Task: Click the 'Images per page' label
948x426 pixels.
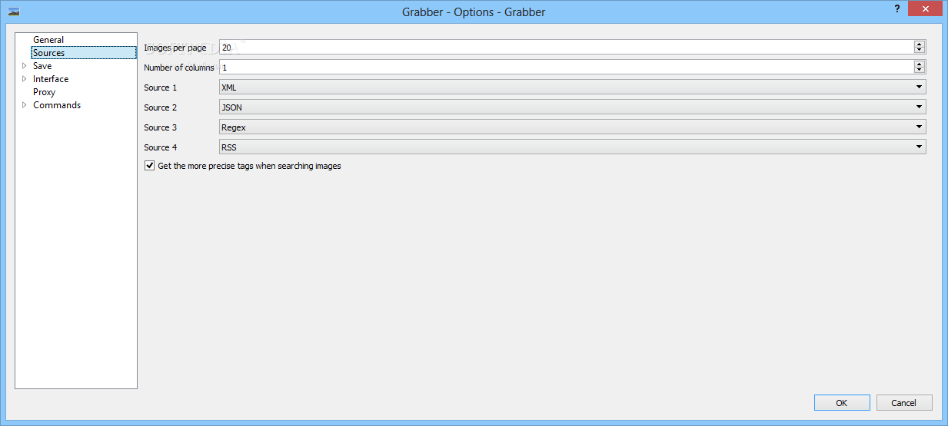Action: 175,48
